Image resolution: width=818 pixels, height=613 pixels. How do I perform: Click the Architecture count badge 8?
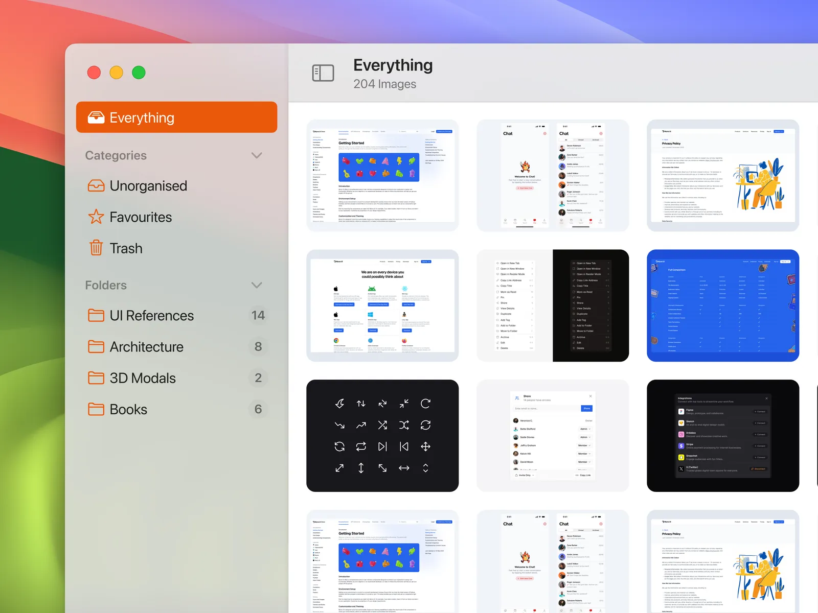258,347
